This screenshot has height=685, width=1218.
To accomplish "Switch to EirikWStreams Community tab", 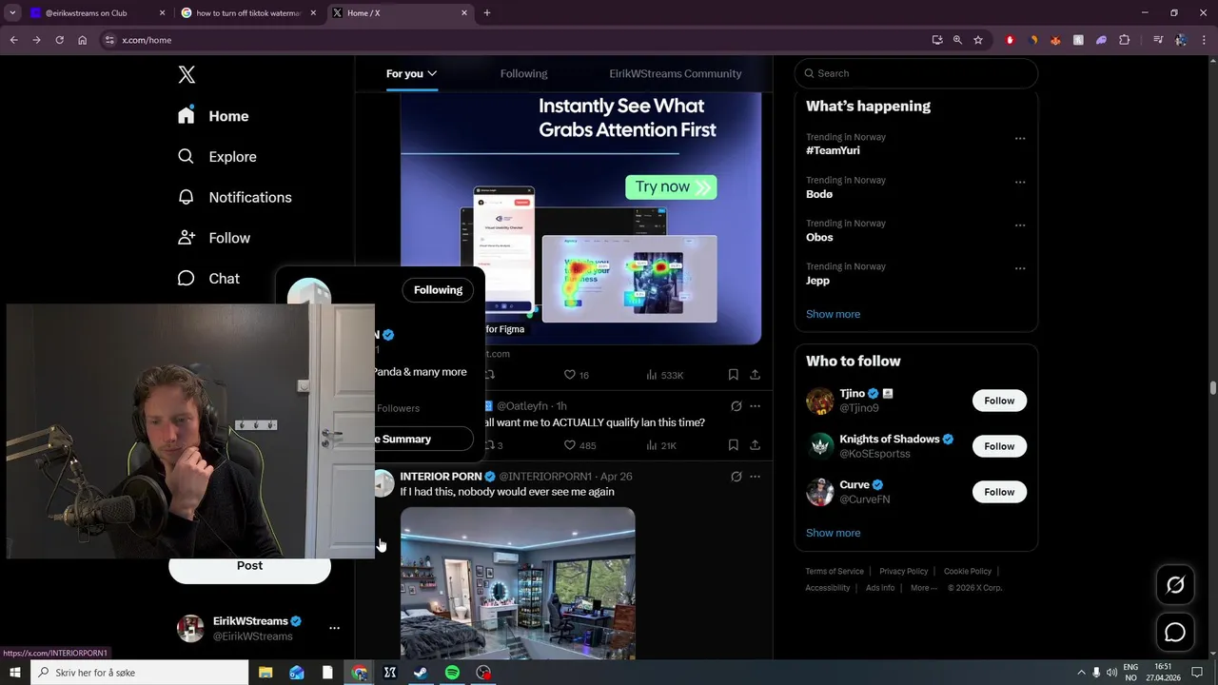I will pyautogui.click(x=676, y=73).
